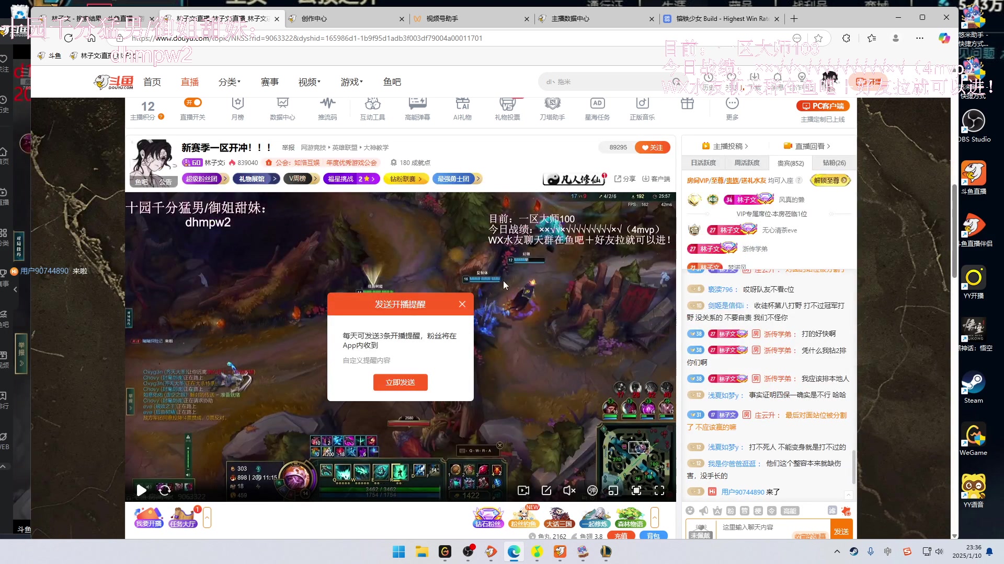The image size is (1004, 564).
Task: Click the 举报 report link
Action: pyautogui.click(x=288, y=148)
